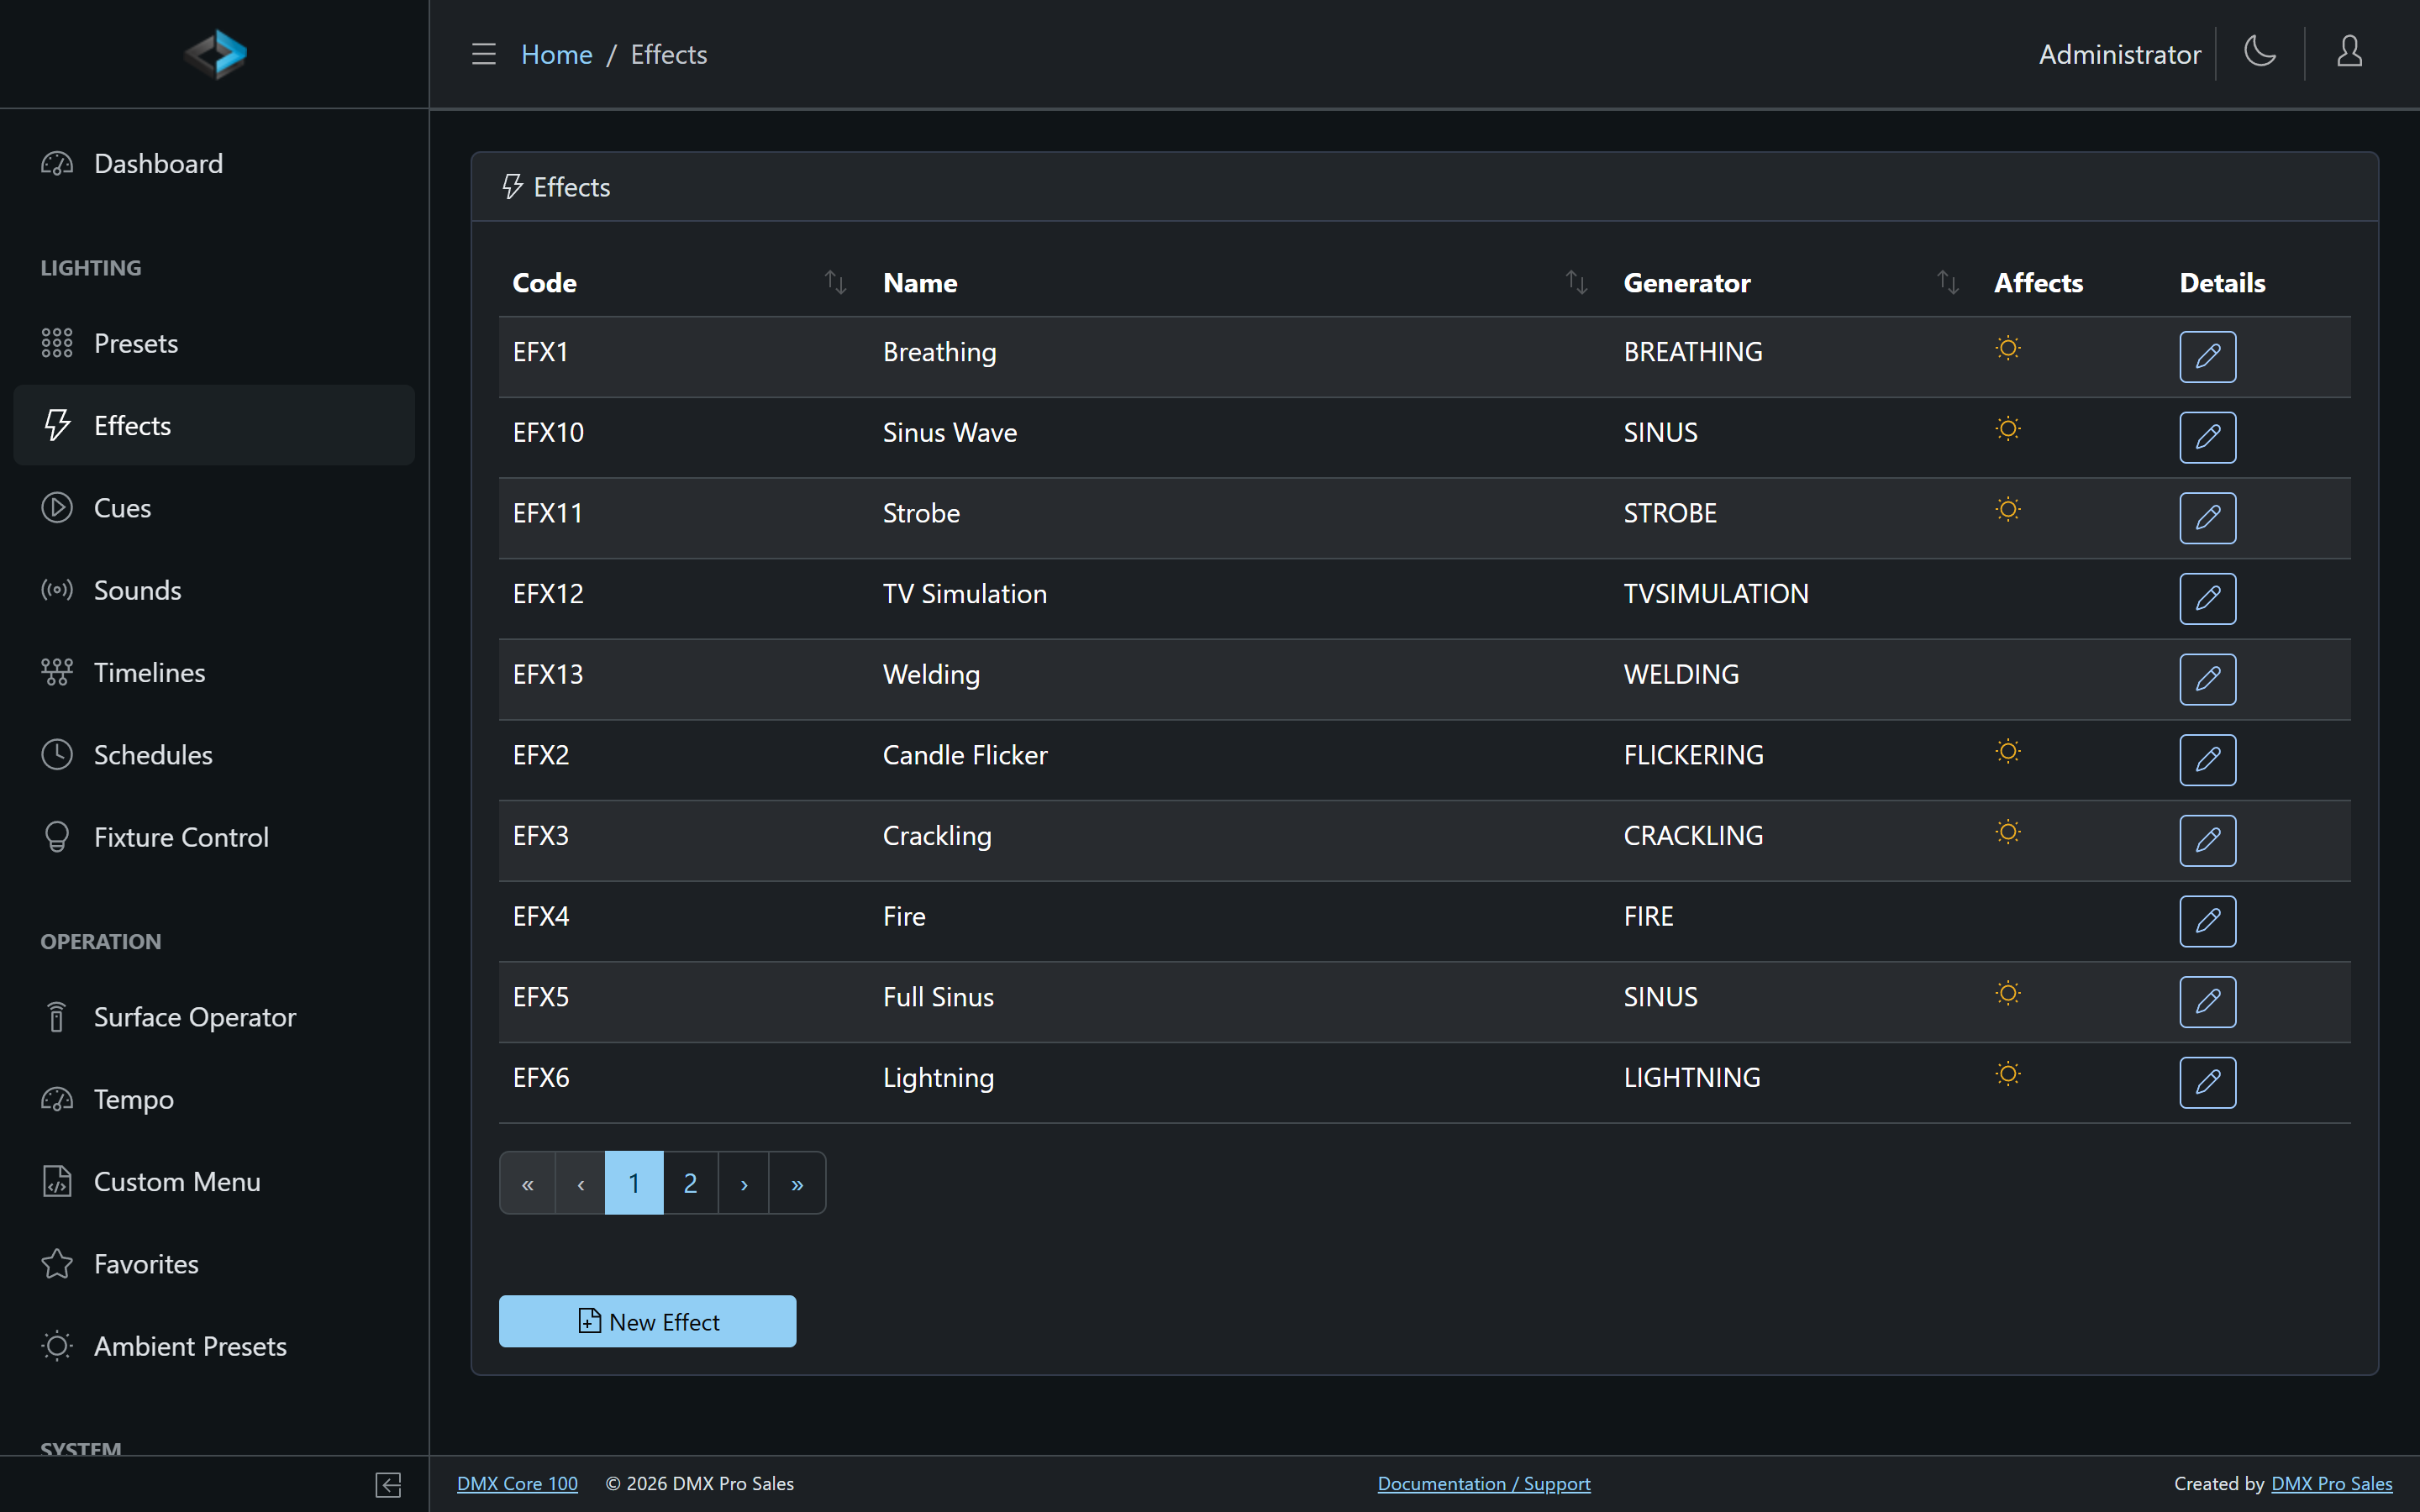Open Tempo in the sidebar

(214, 1100)
